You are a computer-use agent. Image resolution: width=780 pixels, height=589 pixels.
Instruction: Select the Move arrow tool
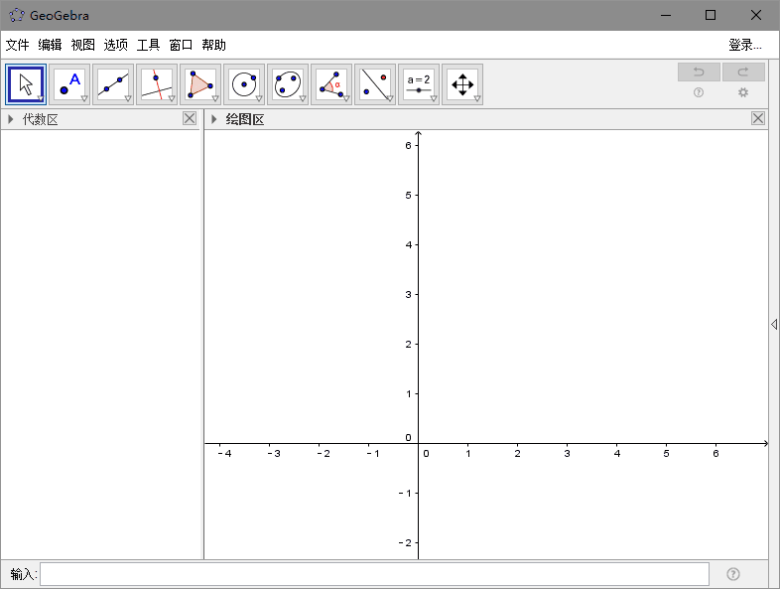[x=27, y=84]
